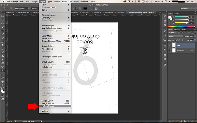Open the Paragraph panel icon

pyautogui.click(x=165, y=50)
